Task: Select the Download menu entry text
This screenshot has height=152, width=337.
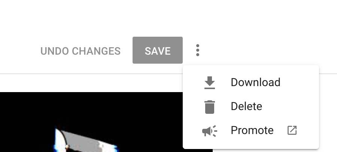Action: 255,82
